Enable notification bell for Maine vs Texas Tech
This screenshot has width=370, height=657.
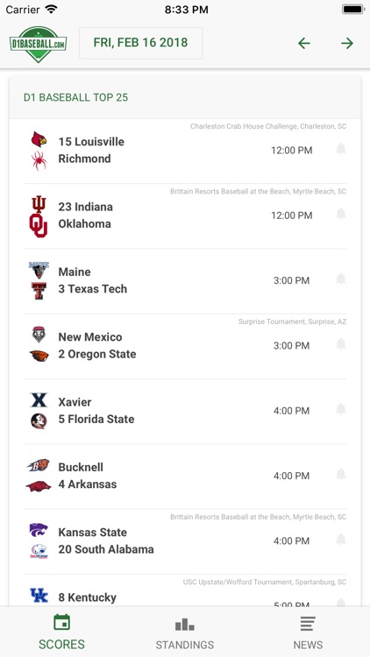coord(341,279)
